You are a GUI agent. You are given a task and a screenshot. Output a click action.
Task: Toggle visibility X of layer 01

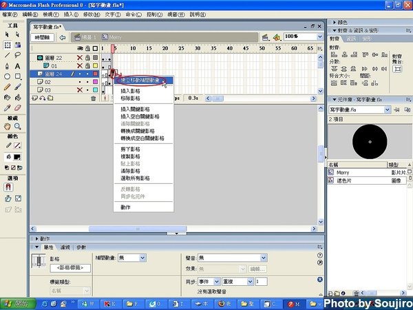click(x=80, y=65)
